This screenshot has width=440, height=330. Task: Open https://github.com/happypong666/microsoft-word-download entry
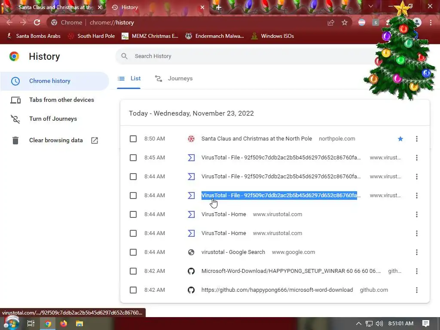click(277, 290)
